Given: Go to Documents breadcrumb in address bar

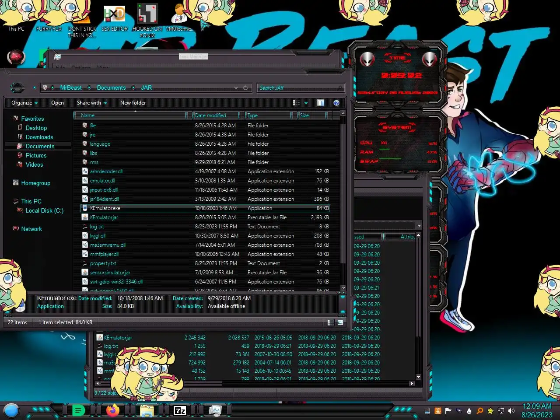Looking at the screenshot, I should point(111,88).
